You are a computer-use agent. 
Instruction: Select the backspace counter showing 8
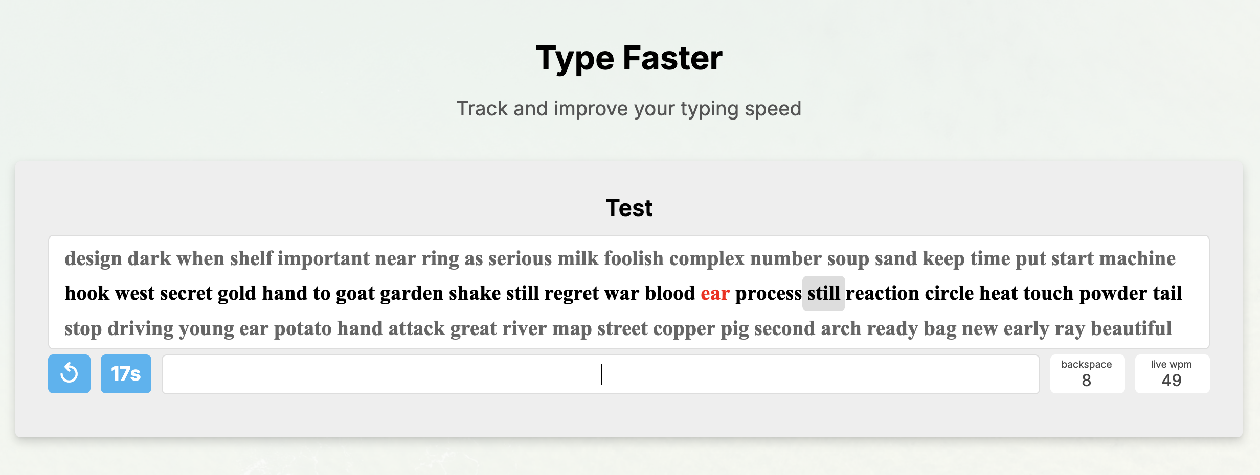click(1086, 374)
